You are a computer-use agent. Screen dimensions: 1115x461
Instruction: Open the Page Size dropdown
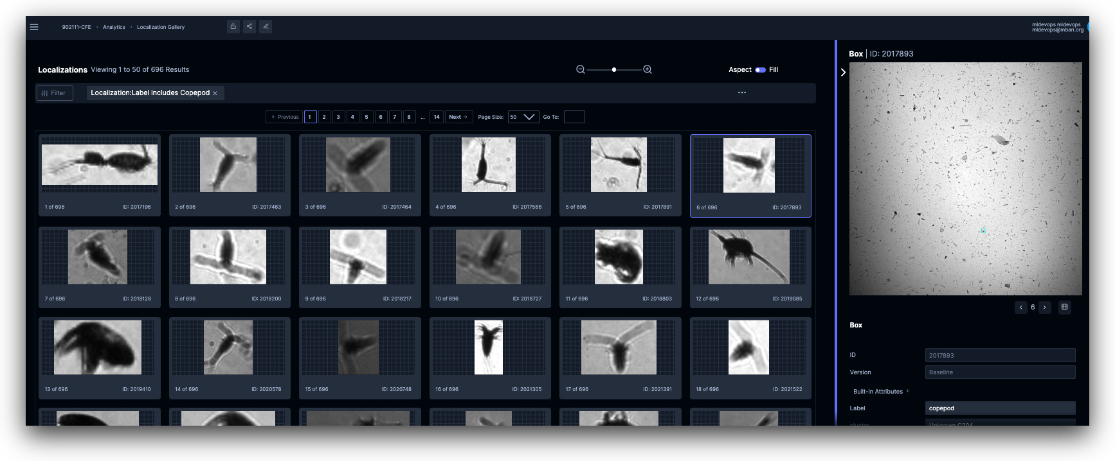pos(523,117)
